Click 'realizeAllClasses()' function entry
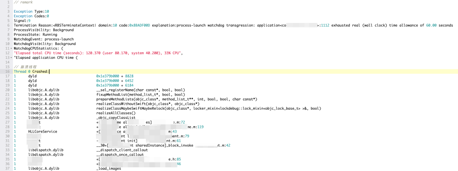Image resolution: width=458 pixels, height=171 pixels. click(116, 113)
